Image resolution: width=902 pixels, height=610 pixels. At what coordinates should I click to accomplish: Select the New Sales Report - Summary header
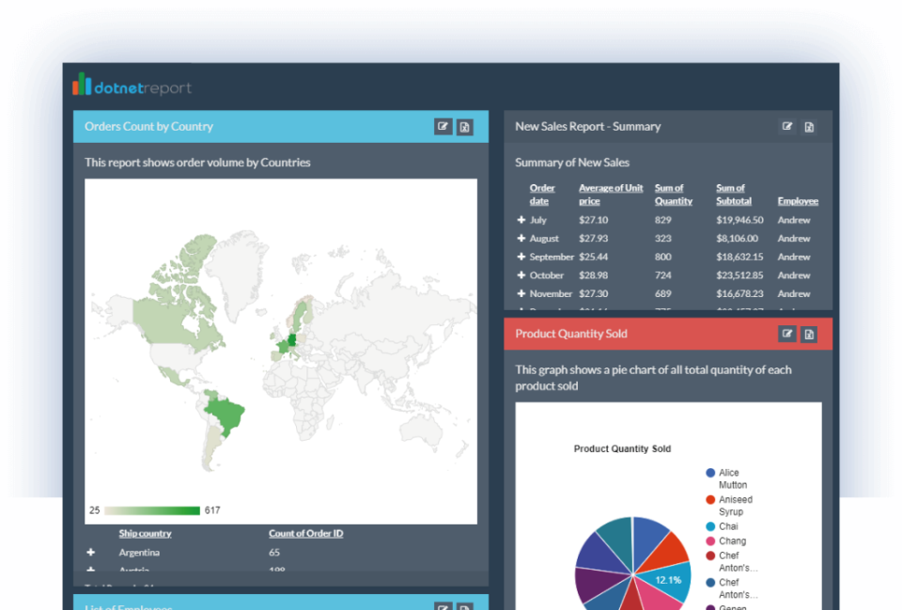pyautogui.click(x=587, y=126)
